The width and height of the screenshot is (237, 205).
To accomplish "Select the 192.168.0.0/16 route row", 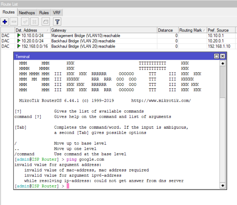I will pyautogui.click(x=118, y=46).
